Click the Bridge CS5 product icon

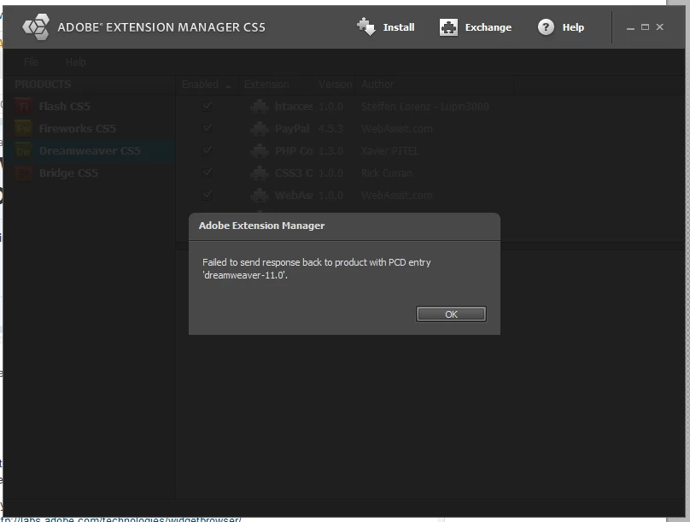coord(23,173)
